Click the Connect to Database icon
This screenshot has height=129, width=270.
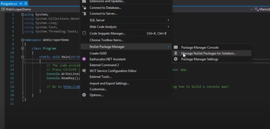click(84, 8)
